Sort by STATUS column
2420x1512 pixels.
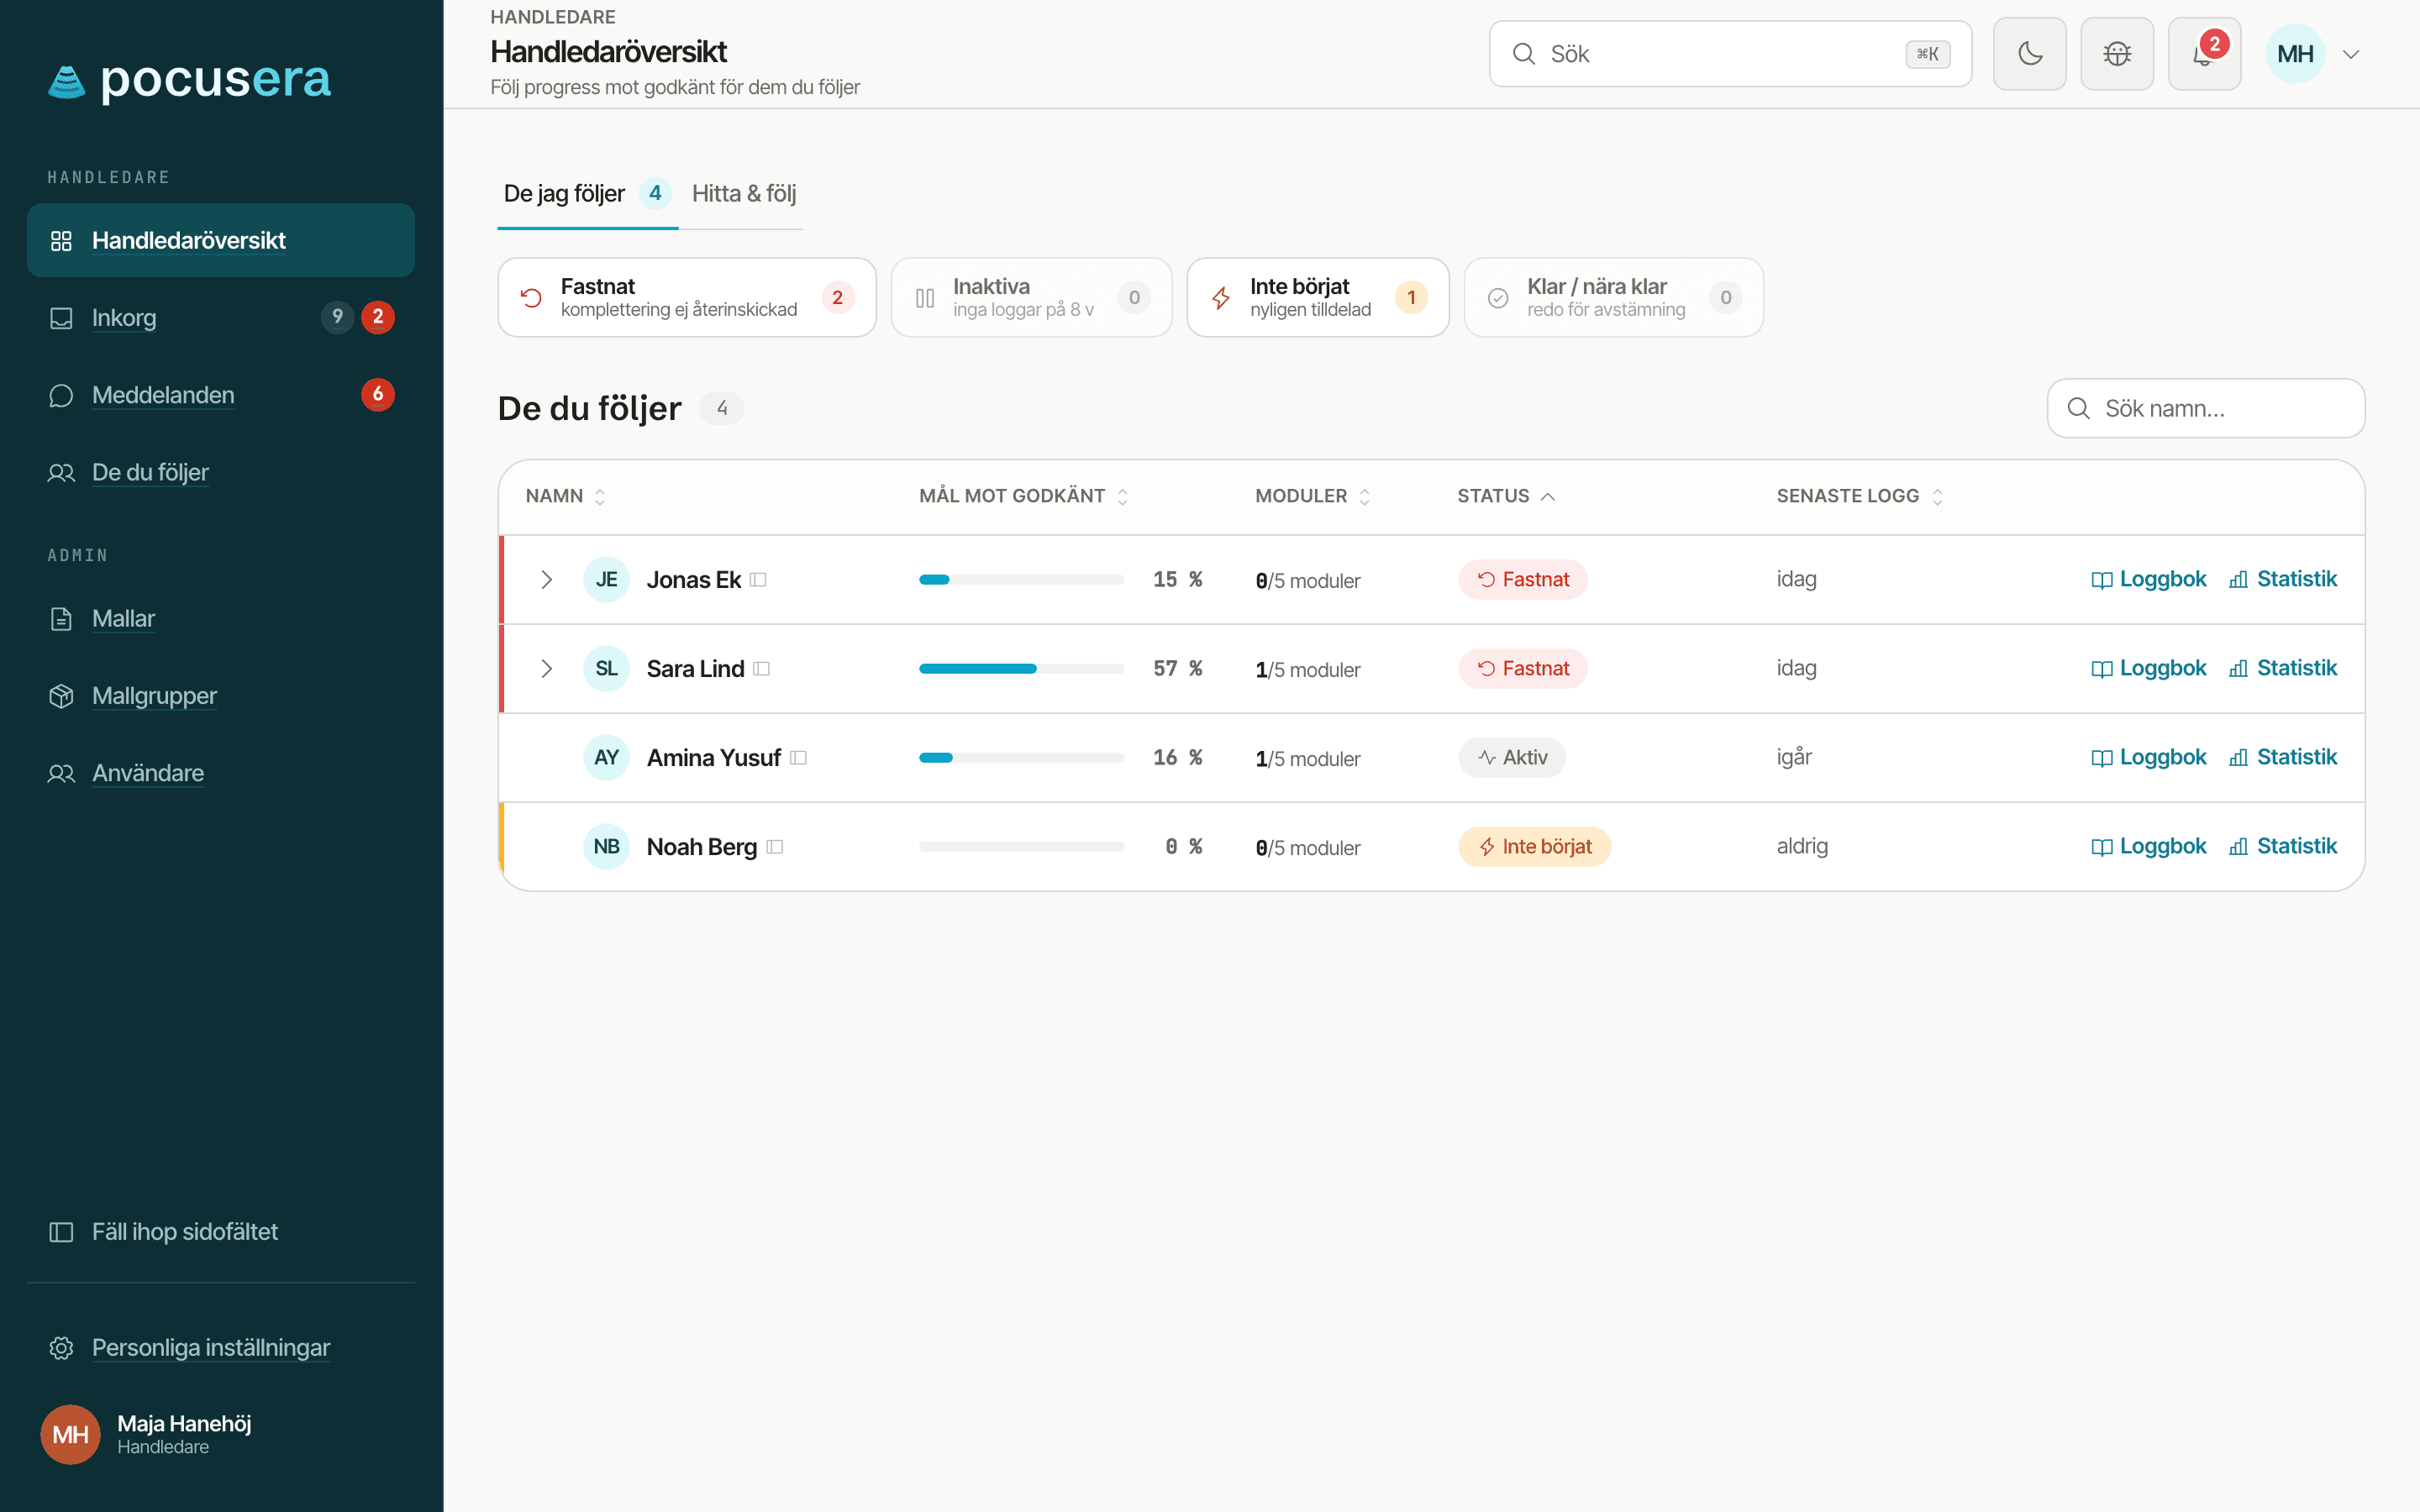[x=1506, y=496]
